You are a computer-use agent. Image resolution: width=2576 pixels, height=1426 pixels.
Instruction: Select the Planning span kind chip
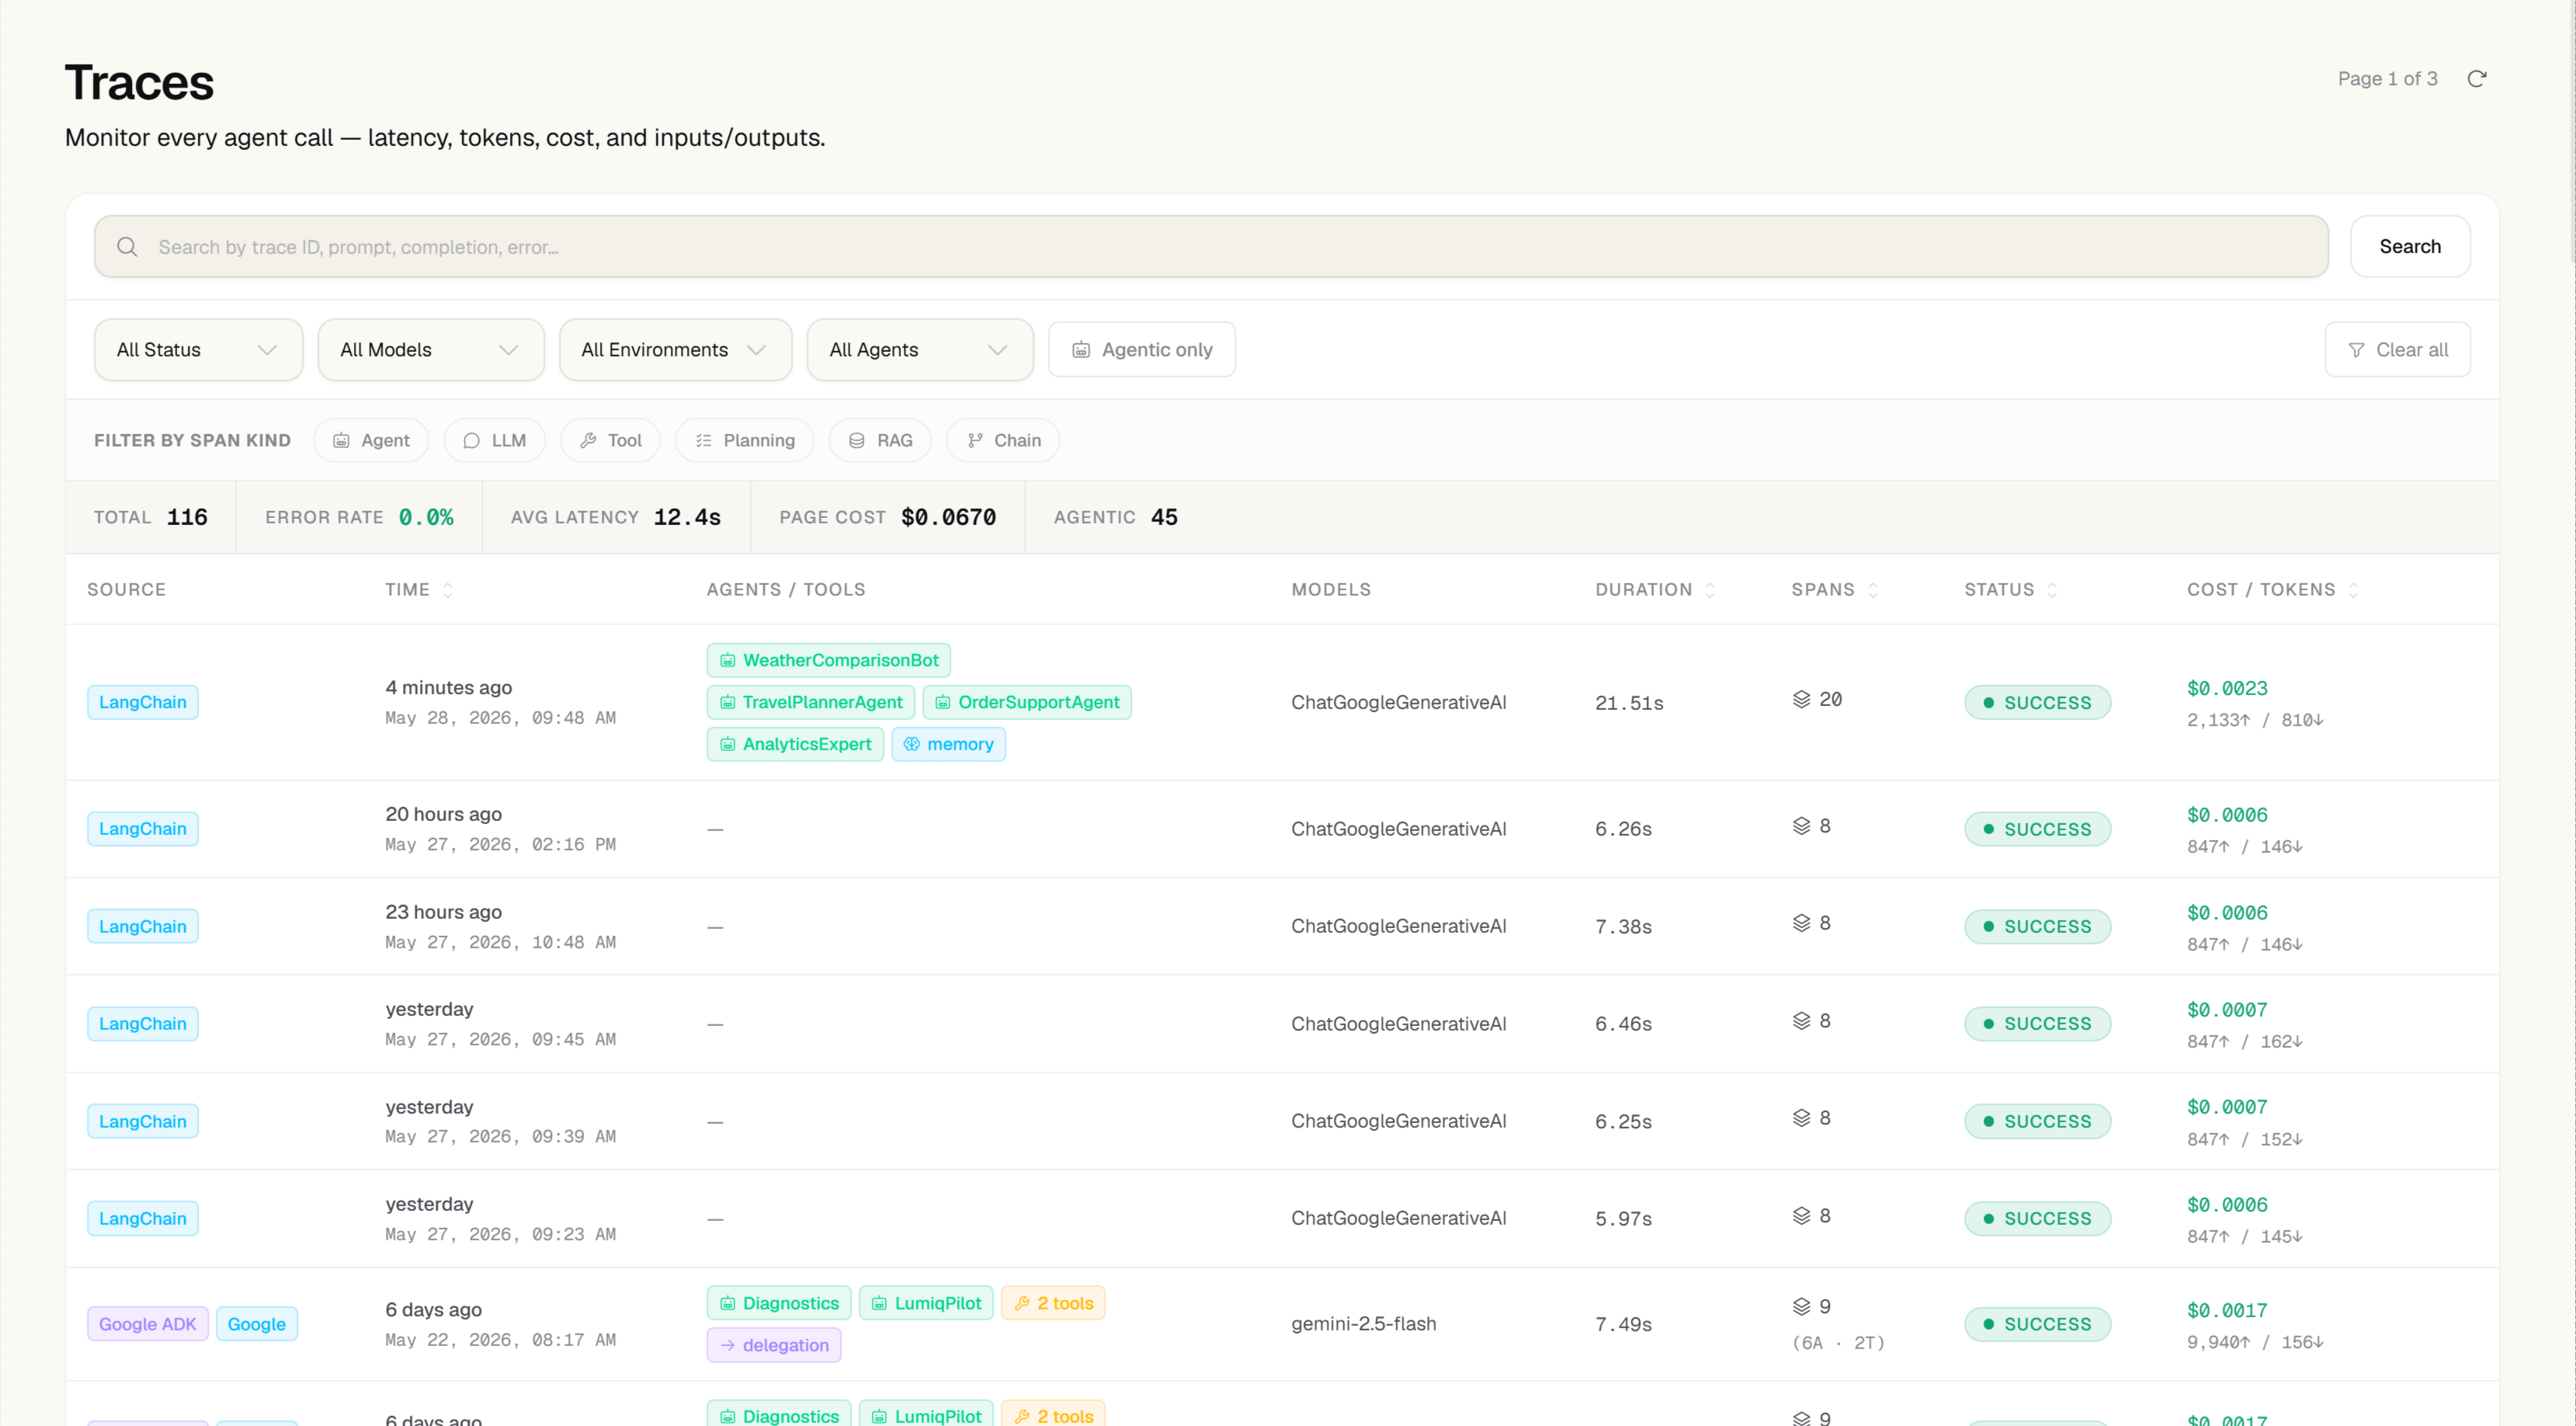[x=744, y=440]
